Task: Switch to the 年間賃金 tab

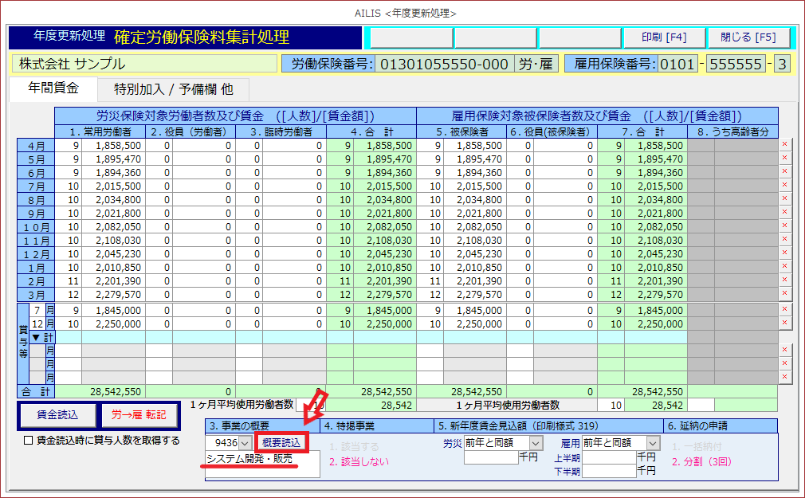Action: (53, 88)
